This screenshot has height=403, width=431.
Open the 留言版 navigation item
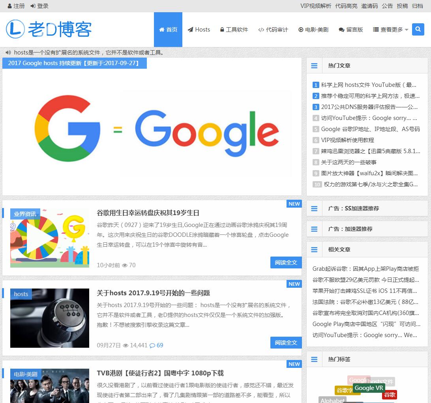tap(351, 30)
